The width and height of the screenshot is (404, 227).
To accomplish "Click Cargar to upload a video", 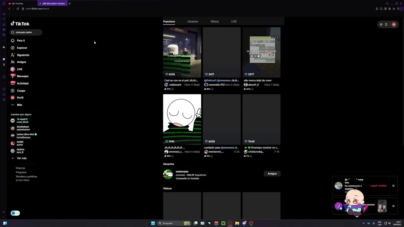I will click(x=18, y=90).
